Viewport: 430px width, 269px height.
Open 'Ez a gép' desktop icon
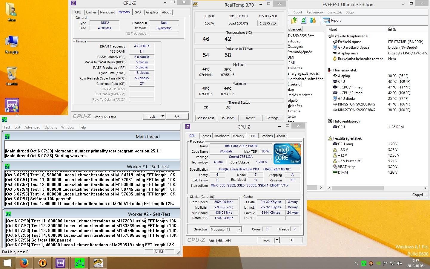tap(12, 45)
